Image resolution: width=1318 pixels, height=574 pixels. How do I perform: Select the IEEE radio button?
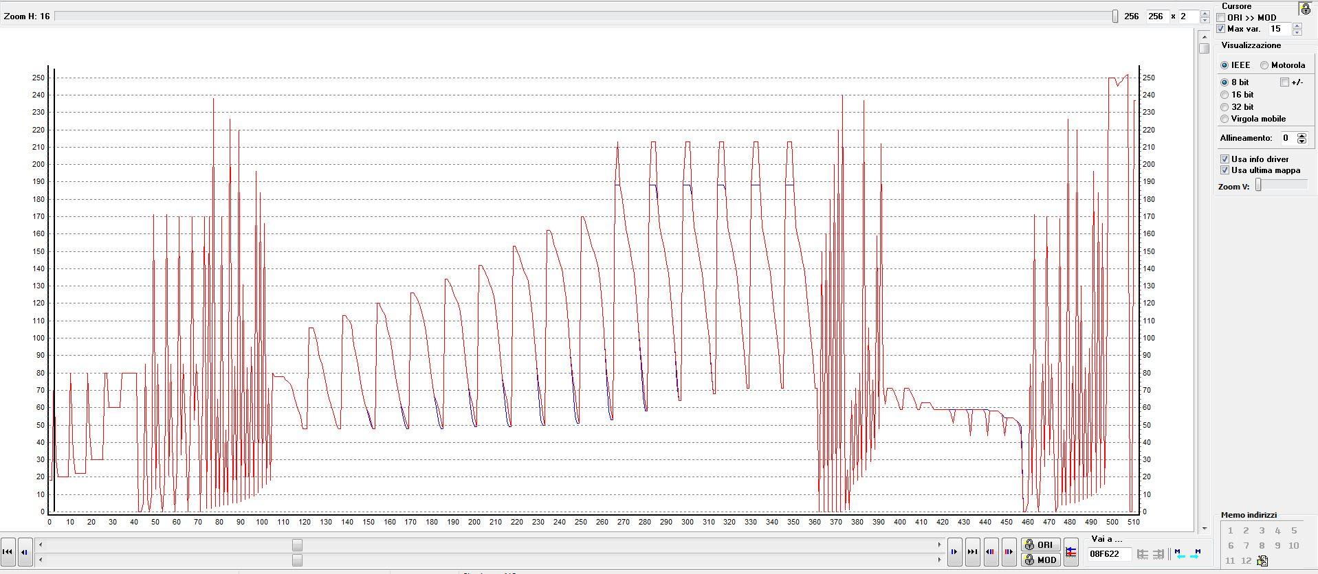point(1224,65)
